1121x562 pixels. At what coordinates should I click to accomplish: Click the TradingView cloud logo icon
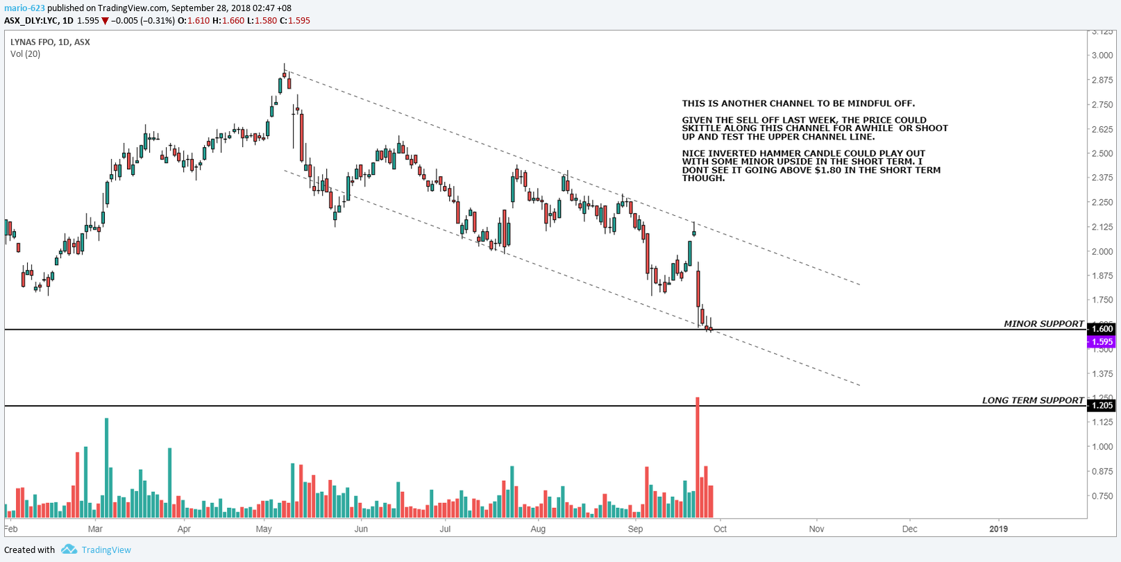(x=69, y=549)
